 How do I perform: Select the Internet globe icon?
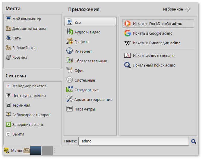pyautogui.click(x=70, y=51)
